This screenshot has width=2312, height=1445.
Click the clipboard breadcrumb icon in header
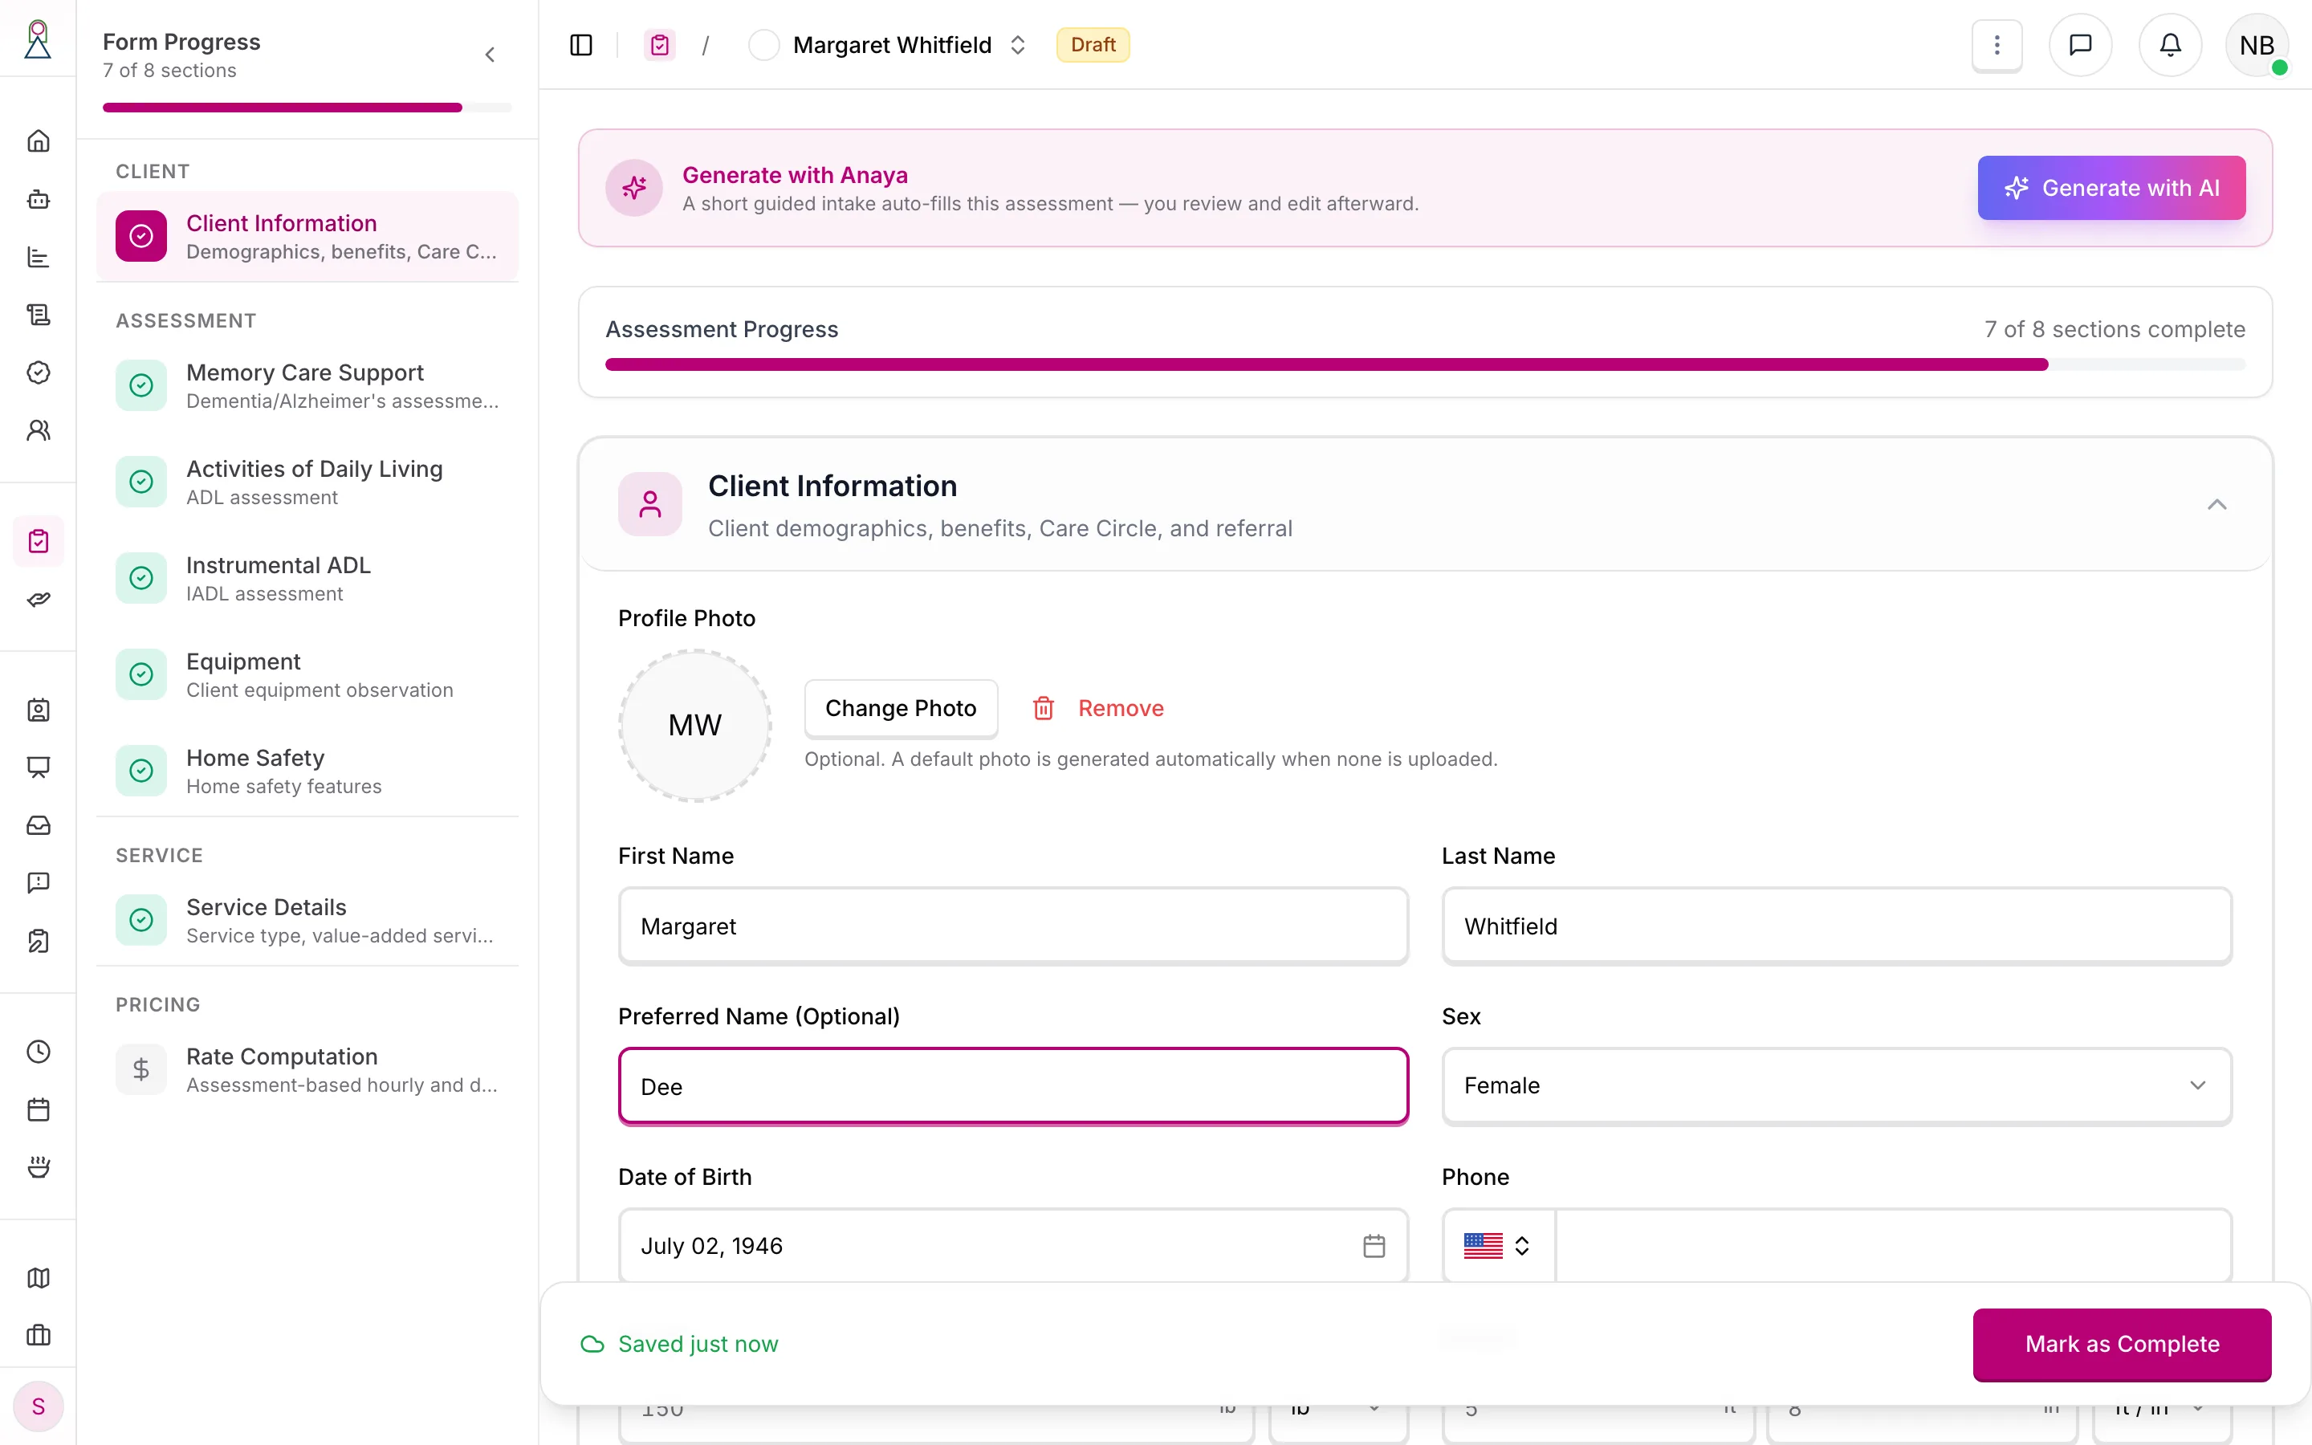659,45
